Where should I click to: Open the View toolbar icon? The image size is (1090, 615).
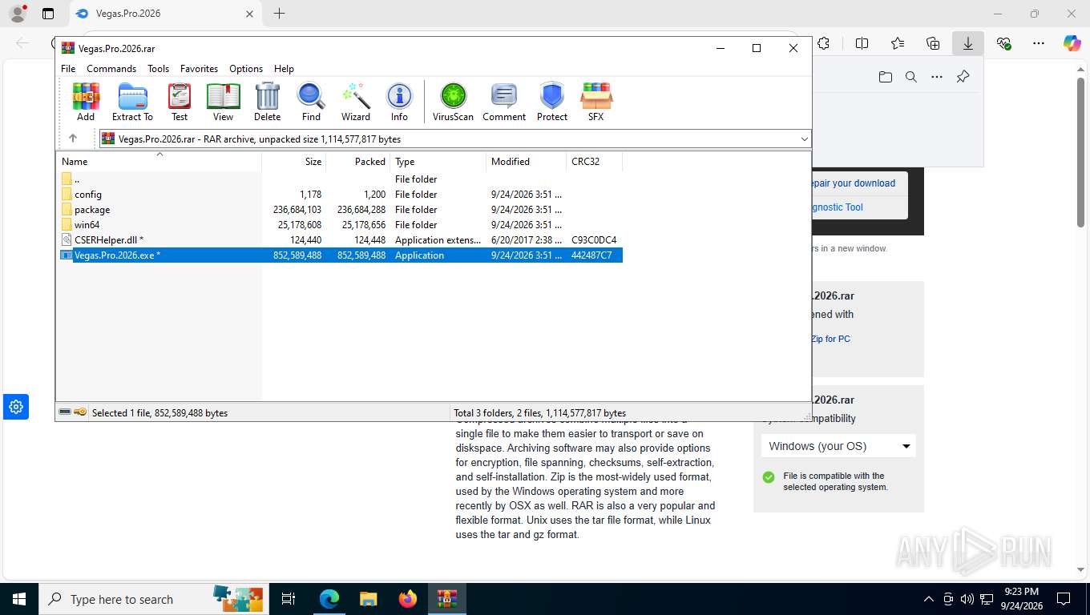223,102
